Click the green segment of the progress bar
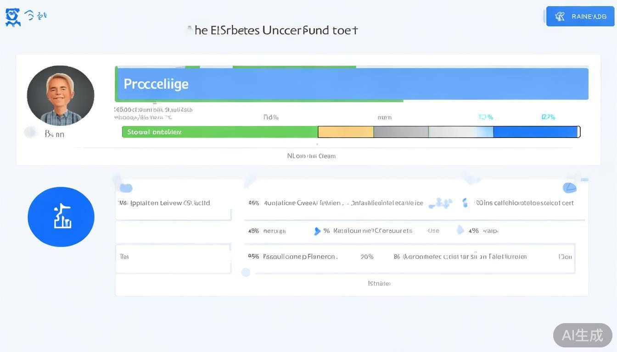617x352 pixels. click(x=220, y=132)
